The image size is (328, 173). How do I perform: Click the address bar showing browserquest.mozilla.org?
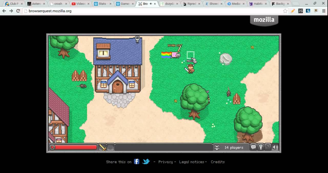click(x=156, y=11)
